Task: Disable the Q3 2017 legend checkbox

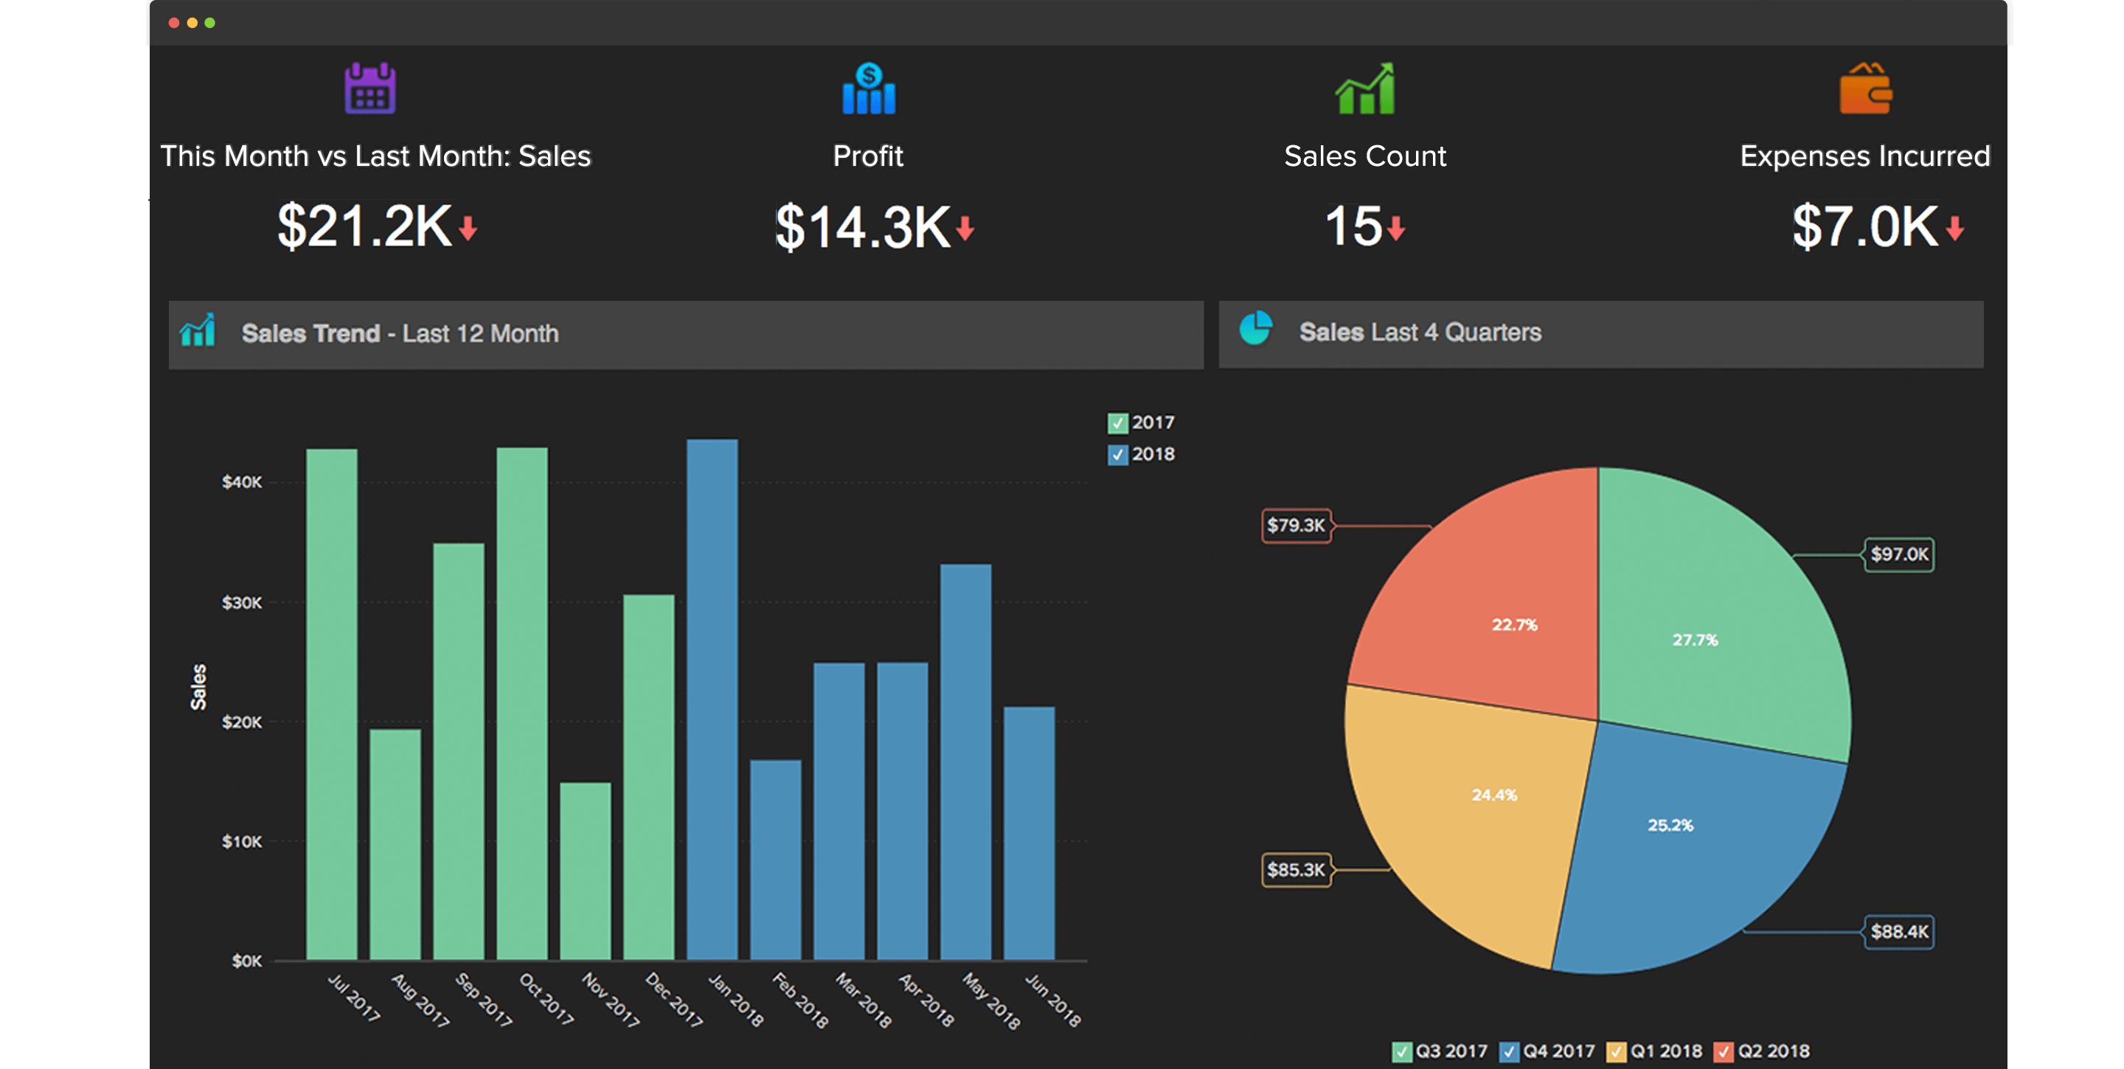Action: [1401, 1051]
